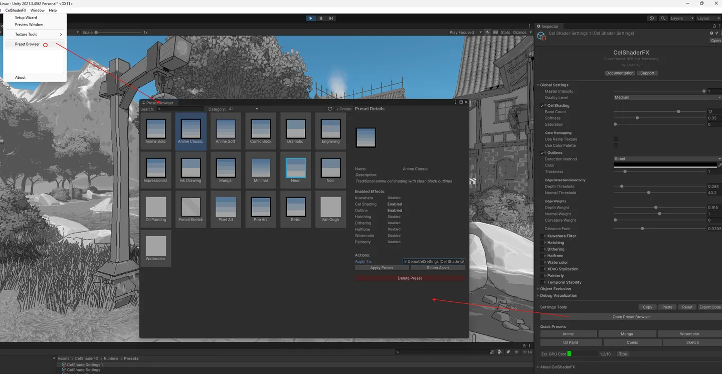722x374 pixels.
Task: Open the Category dropdown in Preset Browser
Action: tap(243, 109)
